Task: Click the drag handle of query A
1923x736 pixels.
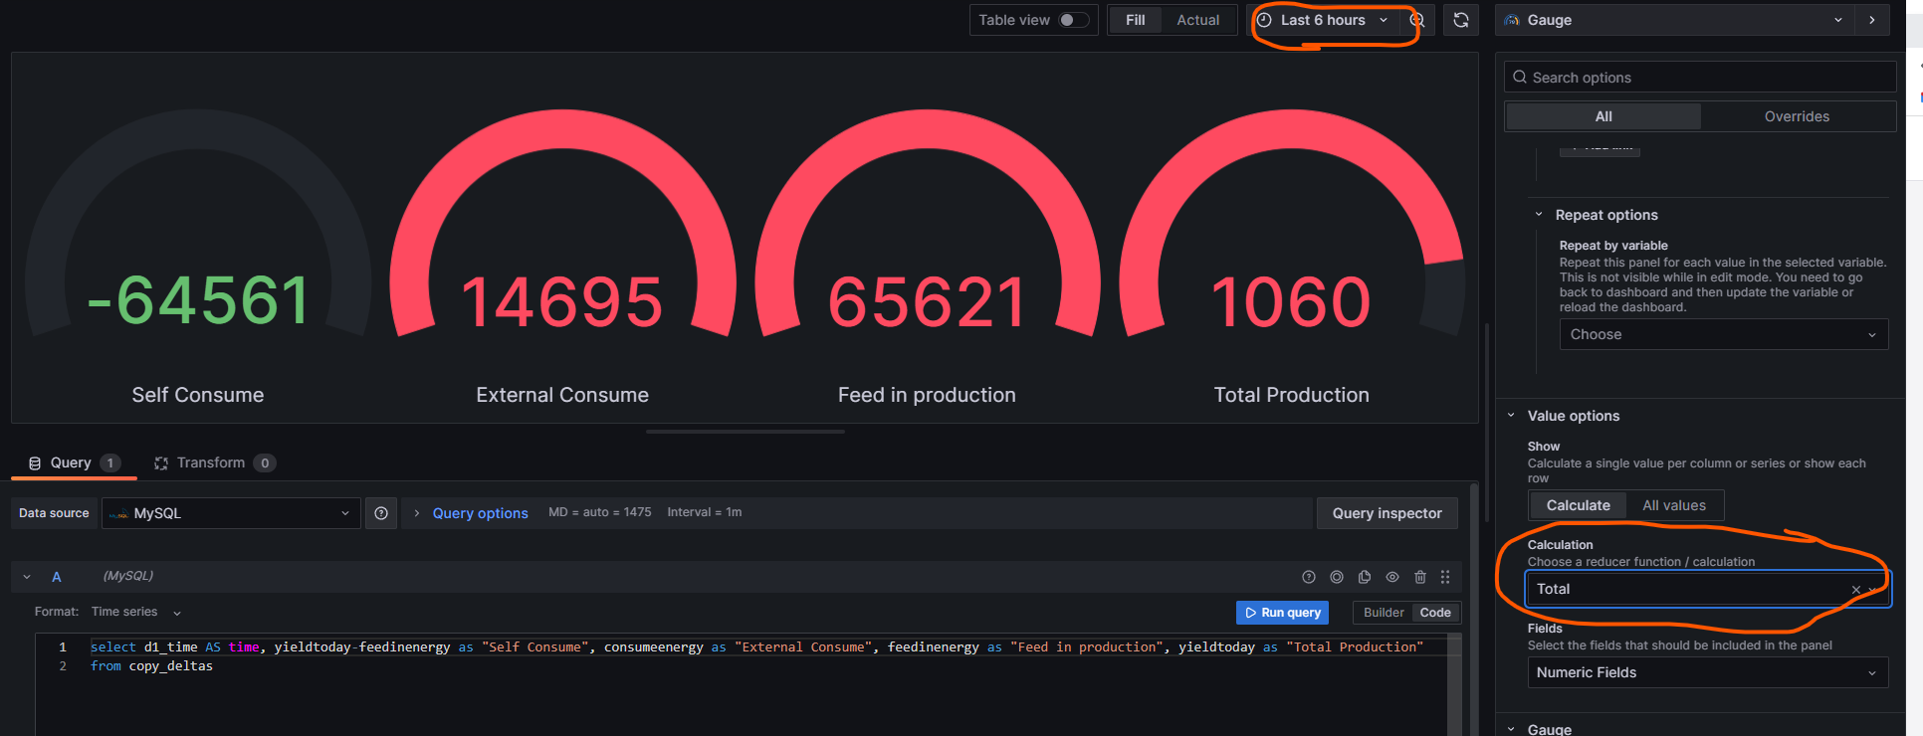Action: pyautogui.click(x=1445, y=577)
